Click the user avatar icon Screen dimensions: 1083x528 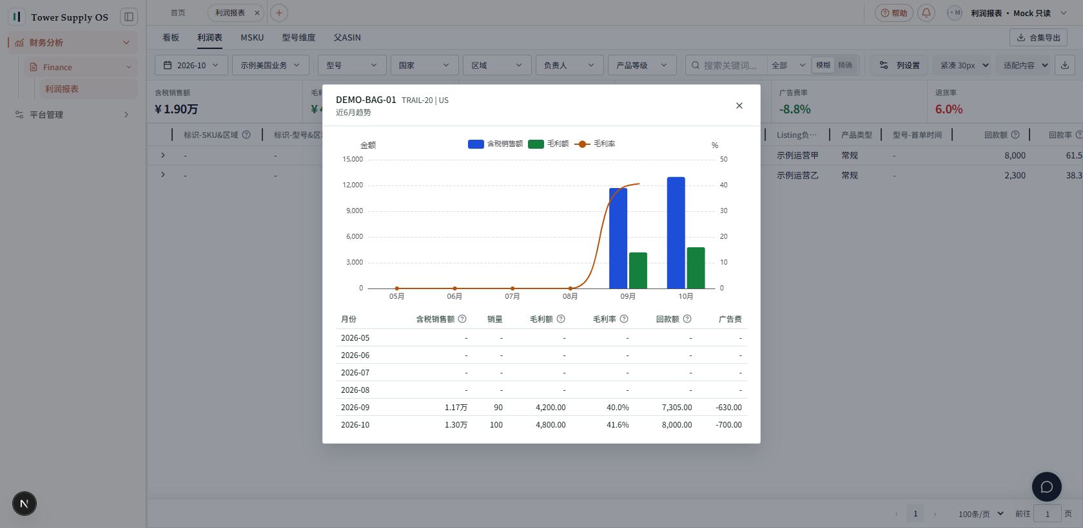pyautogui.click(x=954, y=13)
